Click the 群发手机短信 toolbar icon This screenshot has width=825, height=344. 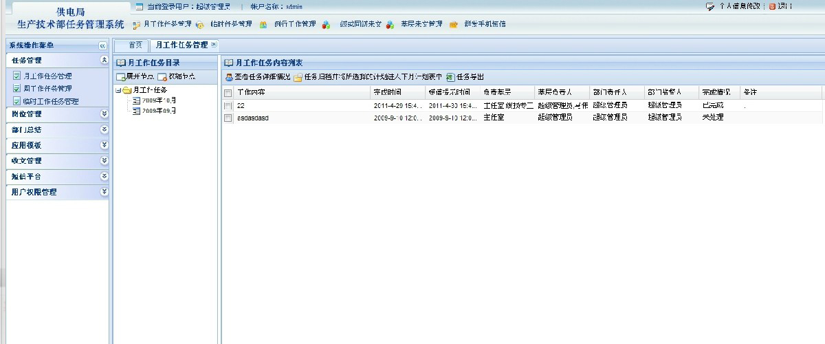(x=454, y=25)
